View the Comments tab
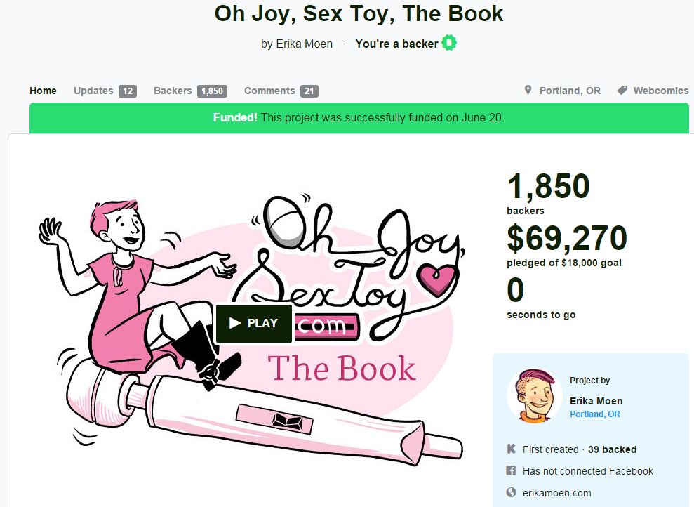The width and height of the screenshot is (694, 507). [269, 91]
